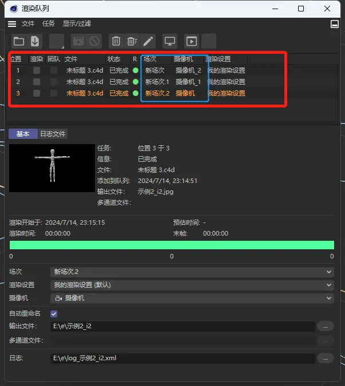This screenshot has height=386, width=345.
Task: Open the 文件 menu
Action: [x=28, y=24]
